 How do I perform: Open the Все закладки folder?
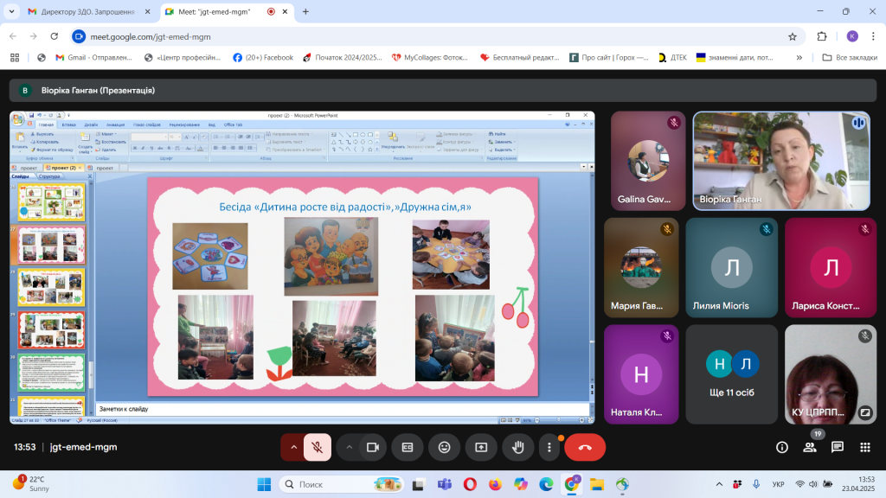click(x=850, y=58)
